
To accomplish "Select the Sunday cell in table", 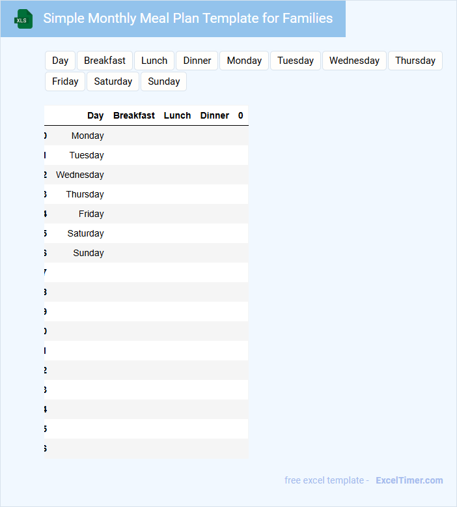I will pos(89,253).
